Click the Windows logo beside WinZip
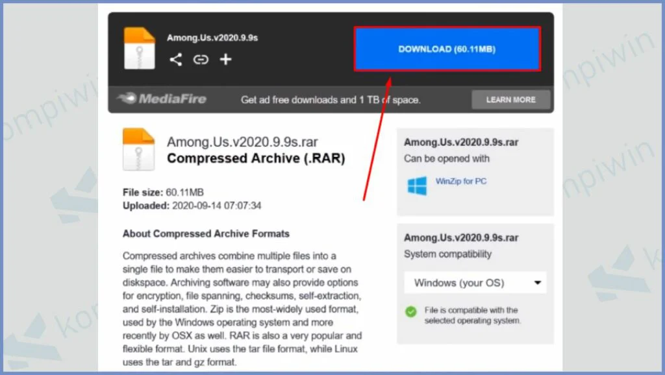Screen dimensions: 665x375 coord(417,186)
